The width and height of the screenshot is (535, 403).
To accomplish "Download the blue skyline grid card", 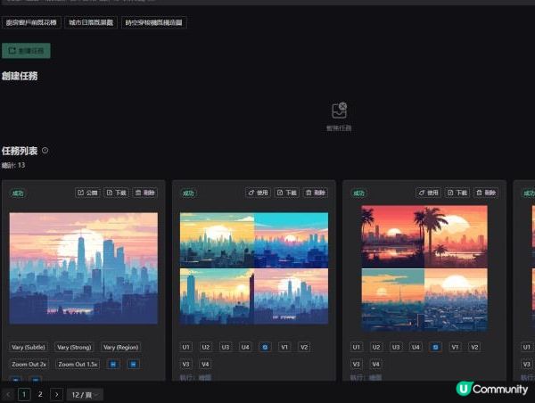I will click(286, 193).
